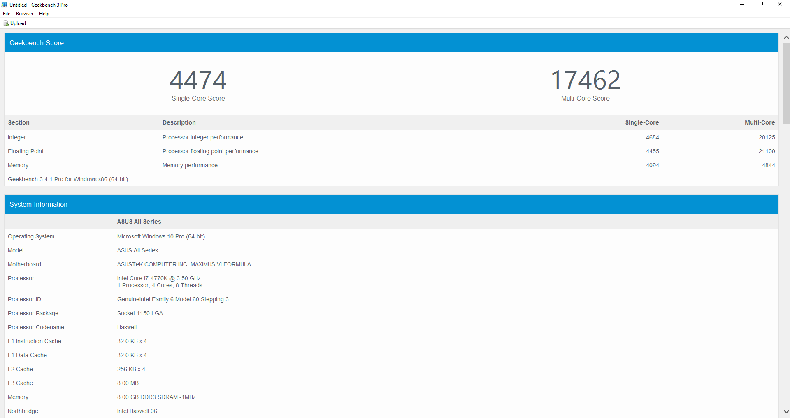The image size is (790, 418).
Task: Minimize the Geekbench window
Action: (742, 5)
